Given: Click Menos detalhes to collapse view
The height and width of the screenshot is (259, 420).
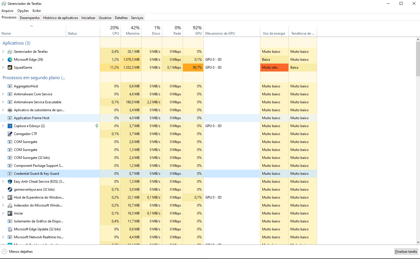Looking at the screenshot, I should click(20, 251).
